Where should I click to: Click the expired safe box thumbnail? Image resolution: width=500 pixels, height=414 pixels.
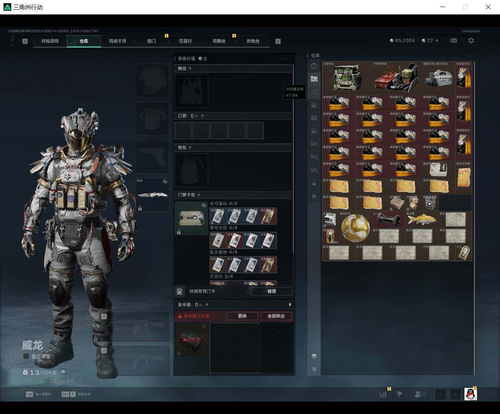[x=191, y=339]
